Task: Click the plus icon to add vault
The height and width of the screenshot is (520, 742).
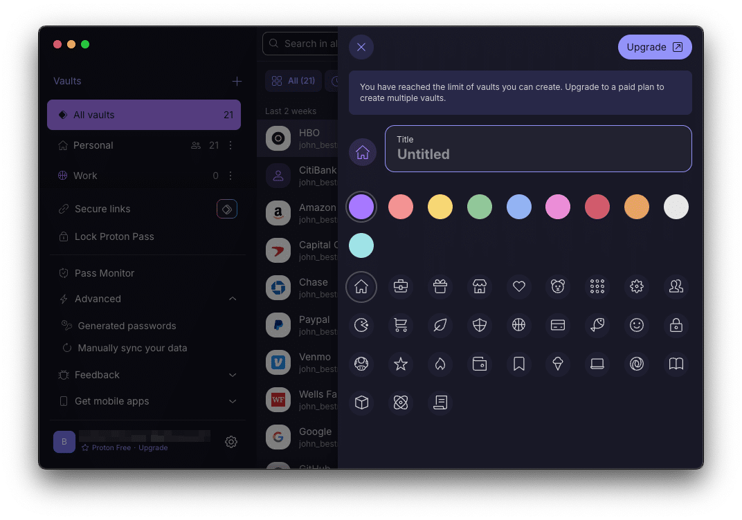Action: pyautogui.click(x=237, y=82)
